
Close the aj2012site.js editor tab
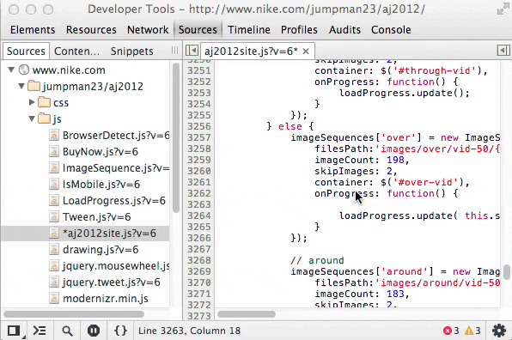306,52
